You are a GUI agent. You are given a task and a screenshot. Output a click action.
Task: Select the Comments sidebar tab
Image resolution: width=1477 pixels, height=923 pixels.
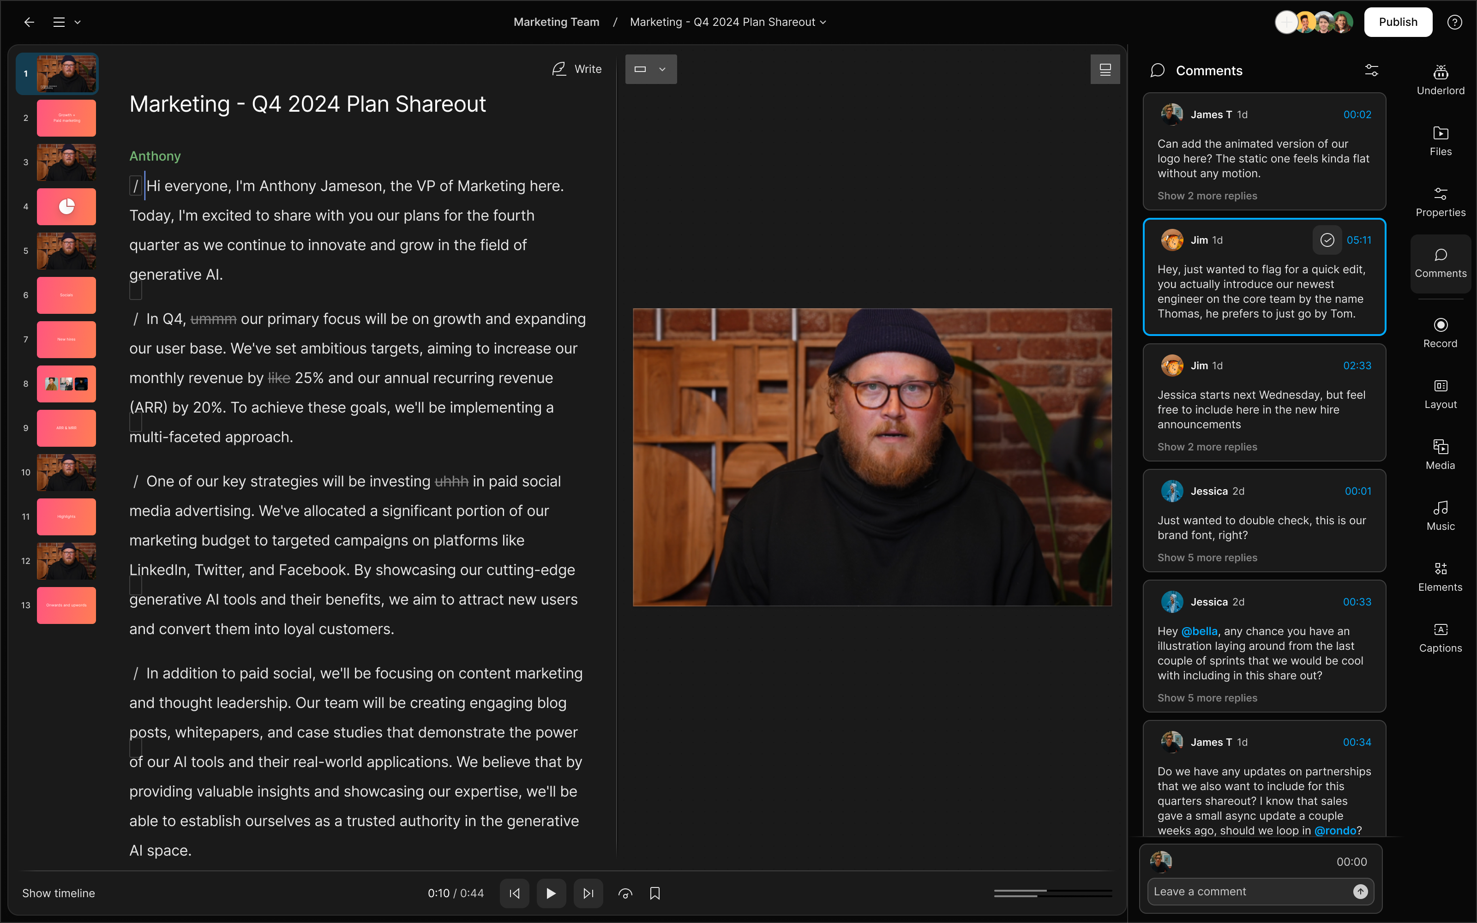(1441, 264)
